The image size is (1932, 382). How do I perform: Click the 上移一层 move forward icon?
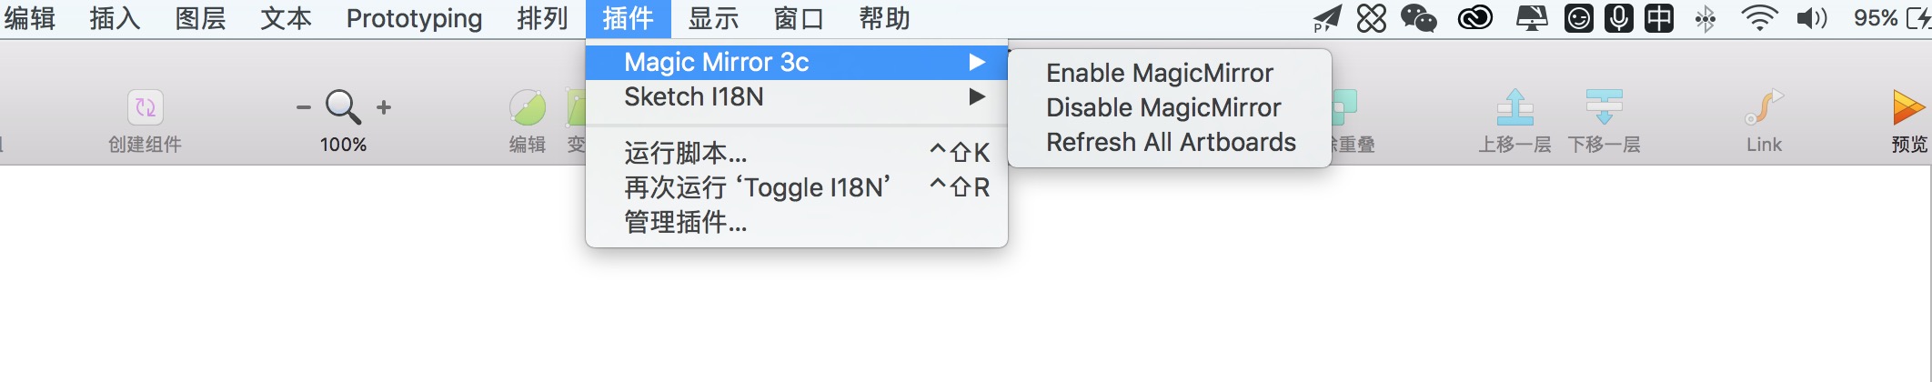(1514, 107)
